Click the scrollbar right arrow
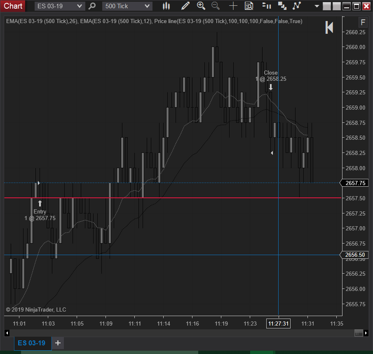This screenshot has height=354, width=373. point(366,333)
